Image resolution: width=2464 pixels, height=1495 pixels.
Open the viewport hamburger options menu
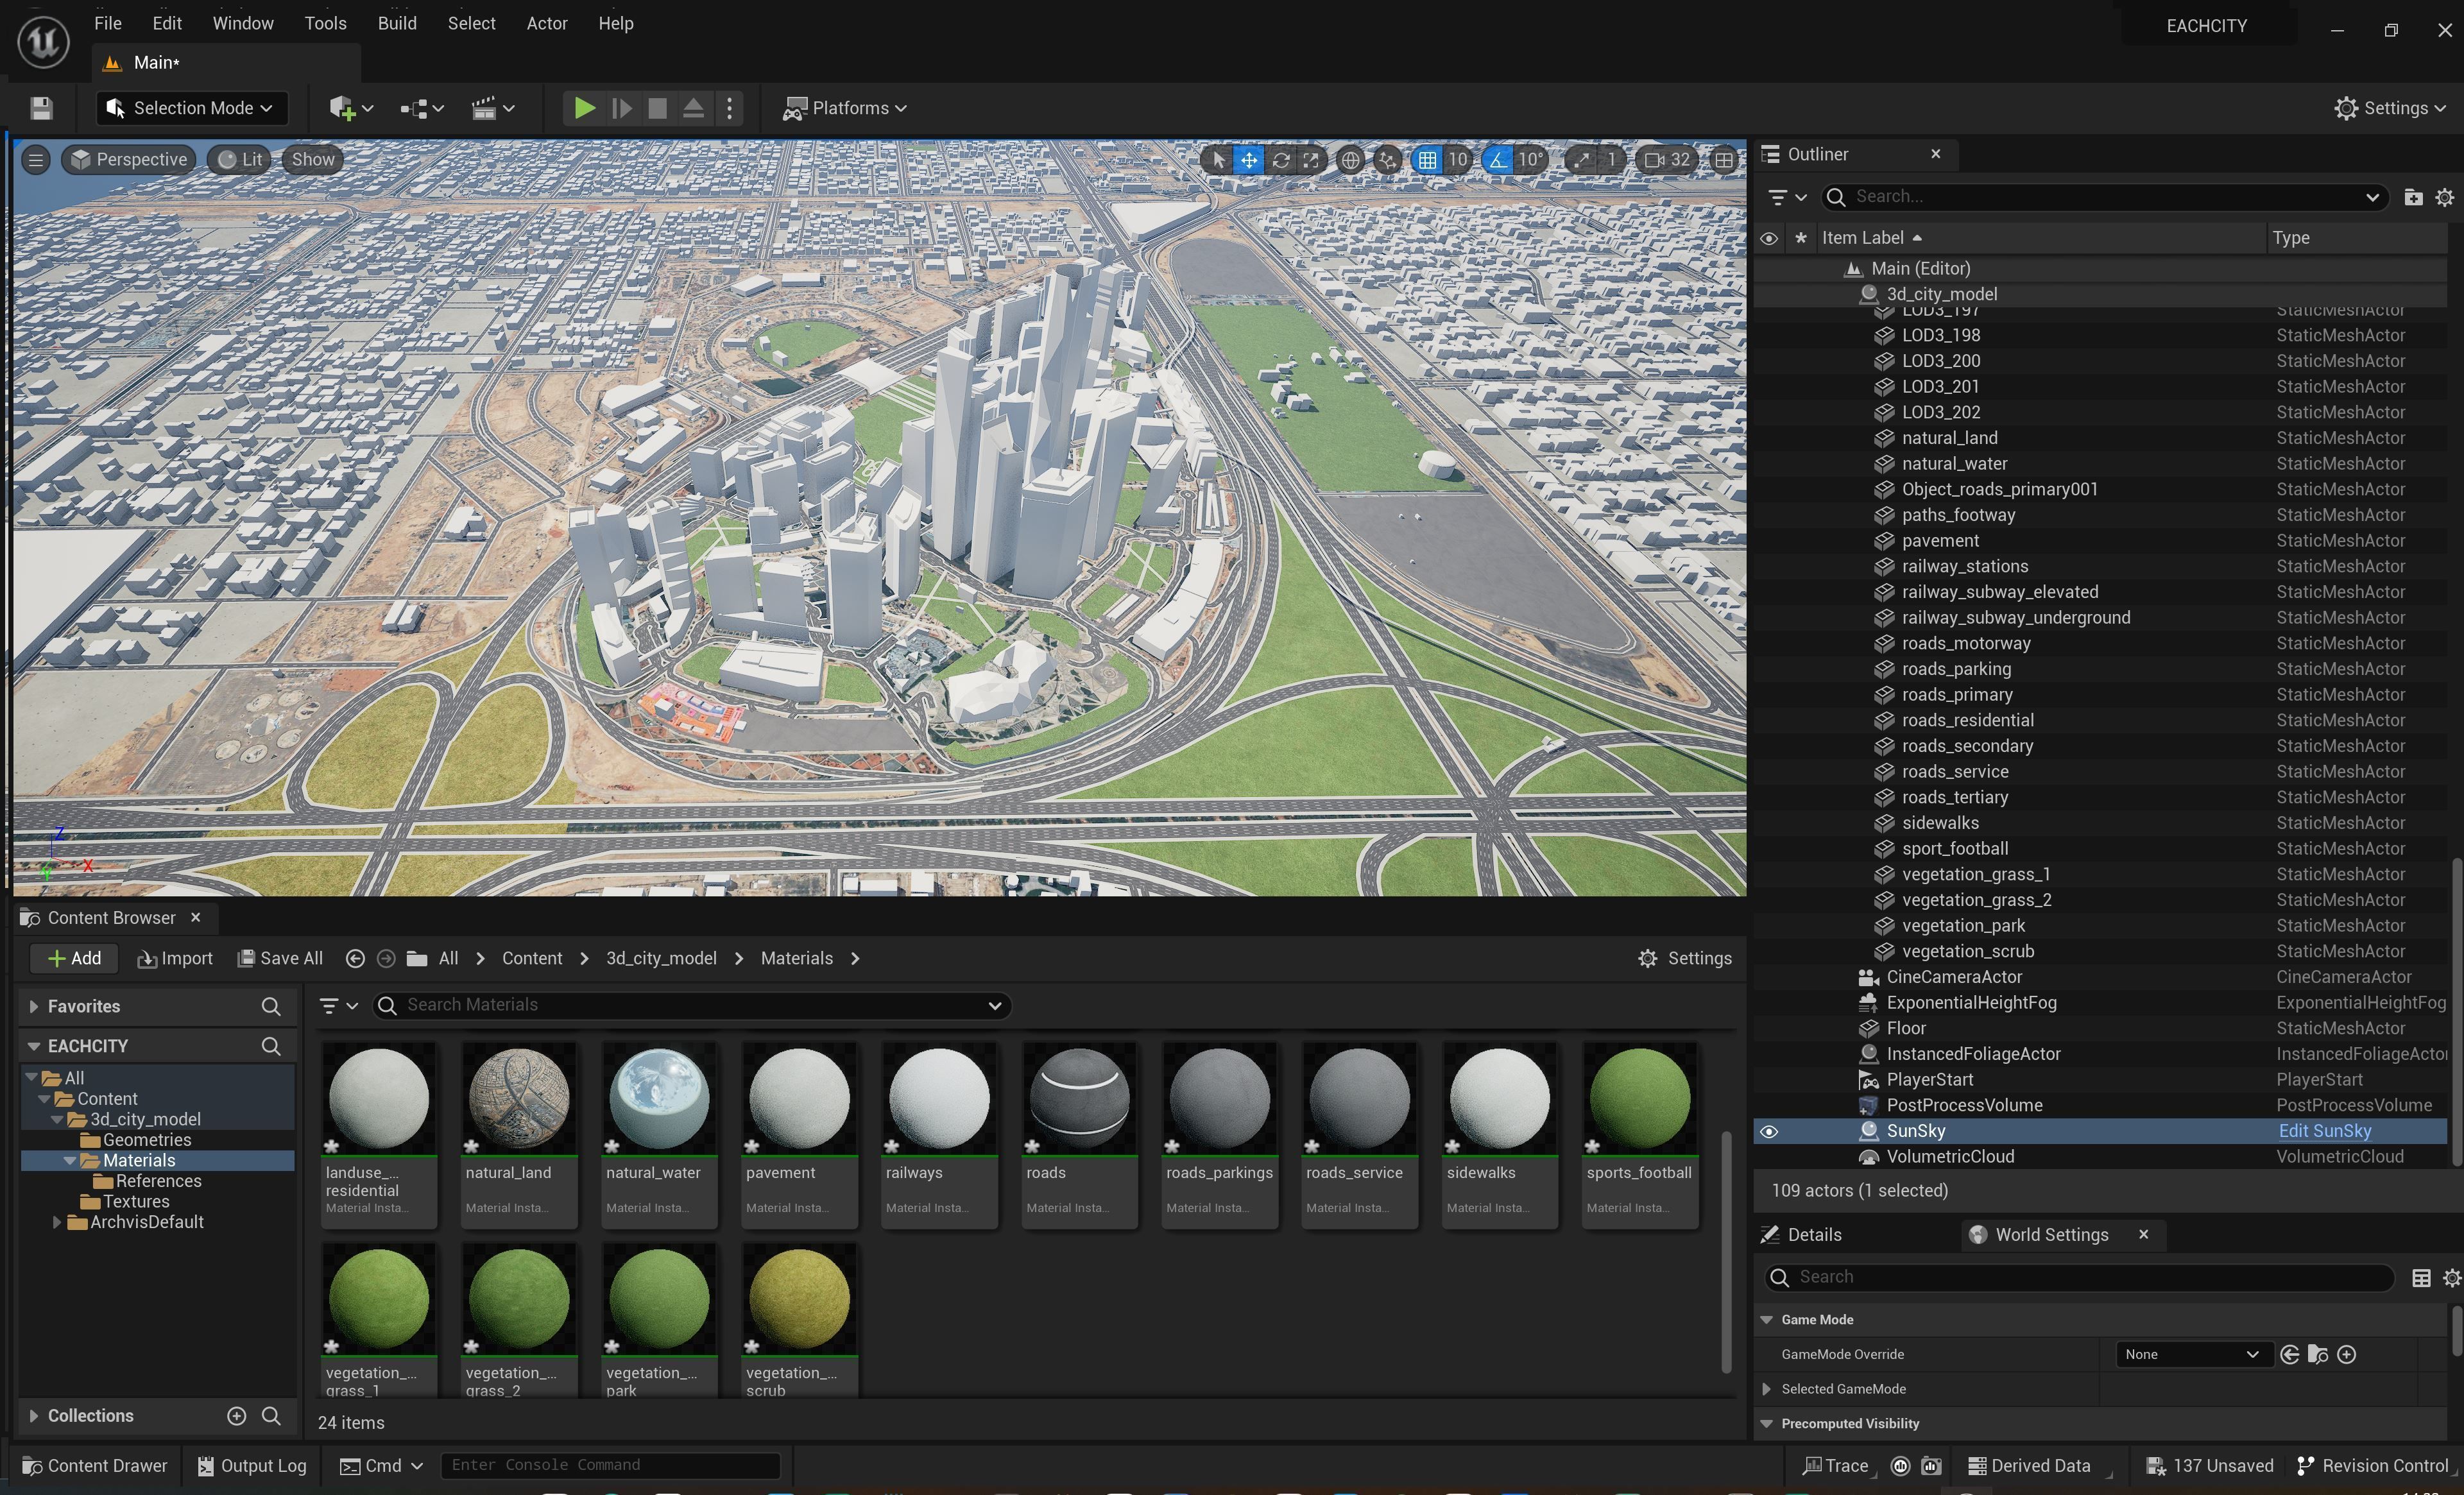pyautogui.click(x=36, y=160)
